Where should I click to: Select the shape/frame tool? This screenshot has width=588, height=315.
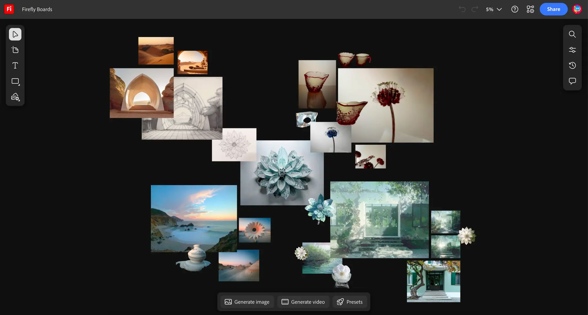pyautogui.click(x=15, y=81)
